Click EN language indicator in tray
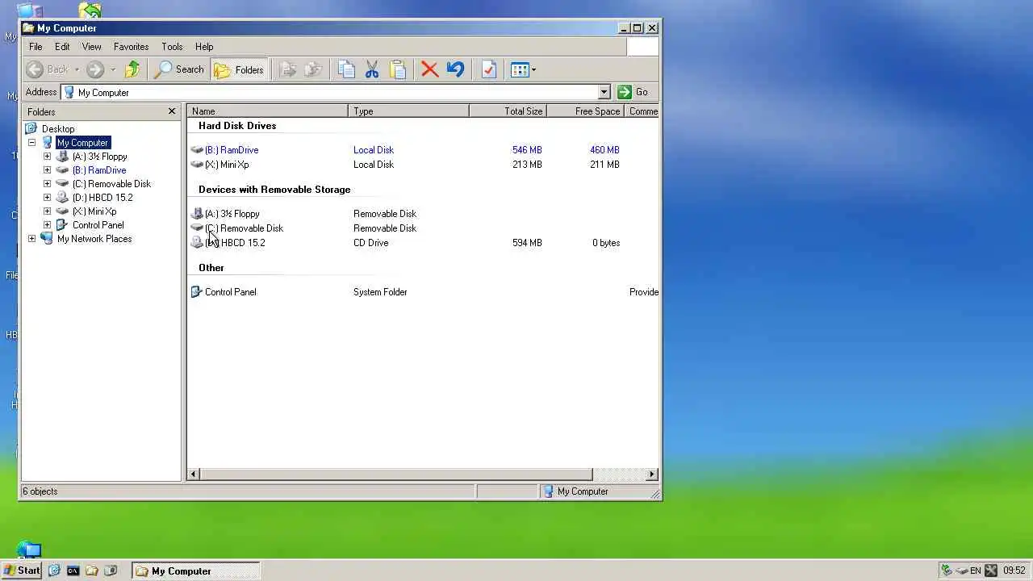 tap(976, 571)
